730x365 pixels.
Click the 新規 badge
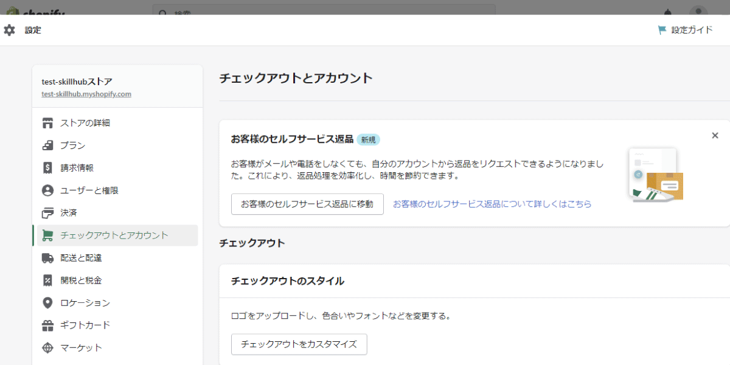point(368,139)
